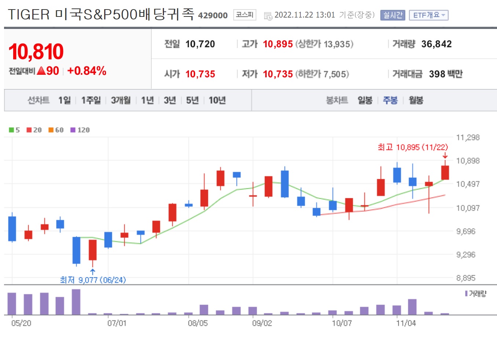Viewport: 497px width, 339px height.
Task: Select the 1일 line chart tab
Action: tap(65, 100)
